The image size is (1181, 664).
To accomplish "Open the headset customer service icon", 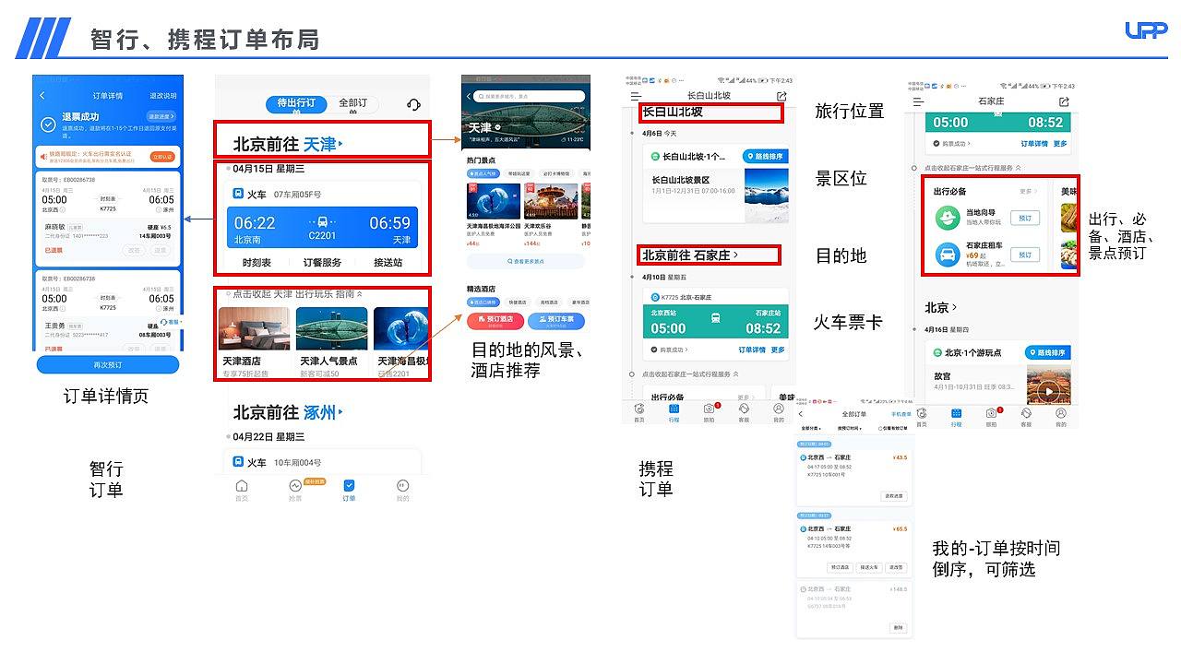I will click(x=413, y=104).
